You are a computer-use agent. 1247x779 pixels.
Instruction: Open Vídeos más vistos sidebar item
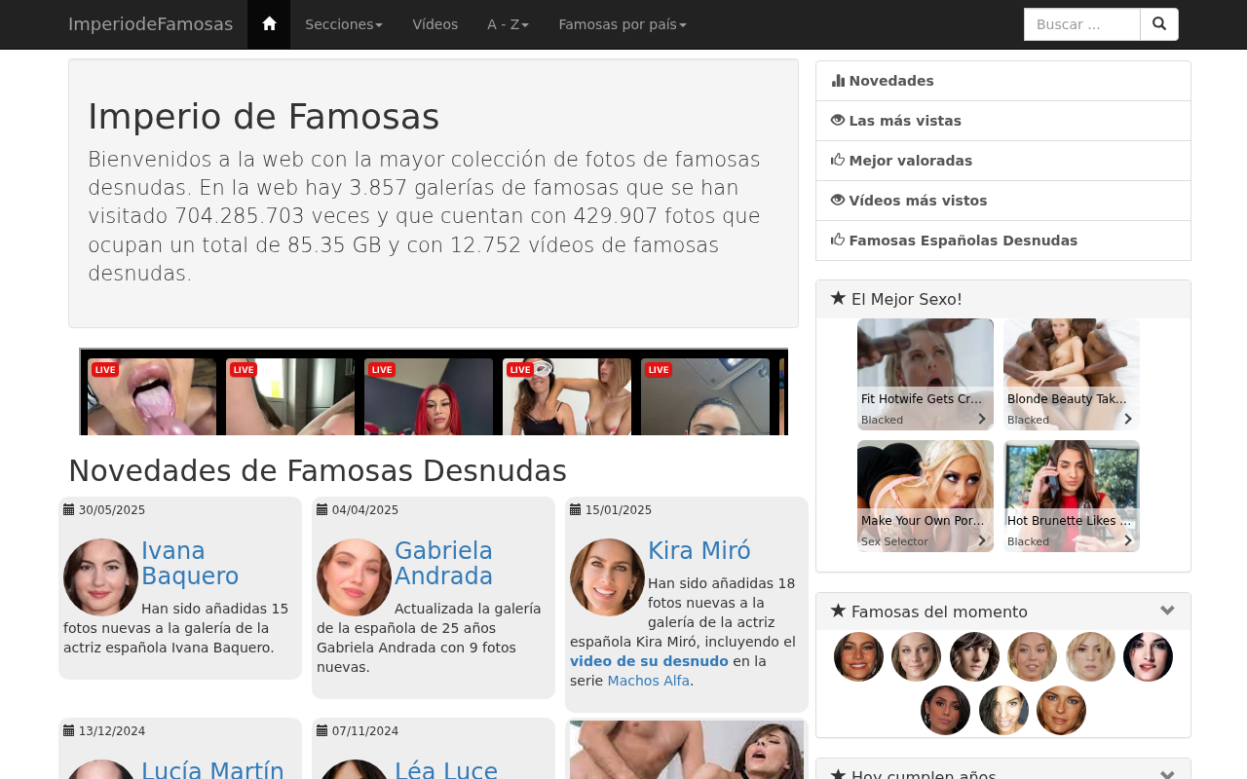pyautogui.click(x=1003, y=201)
